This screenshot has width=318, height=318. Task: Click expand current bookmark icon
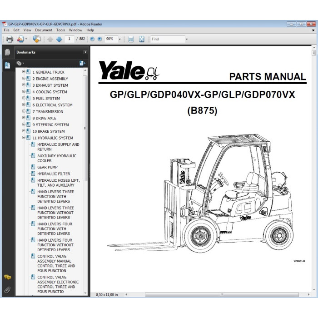click(x=82, y=64)
